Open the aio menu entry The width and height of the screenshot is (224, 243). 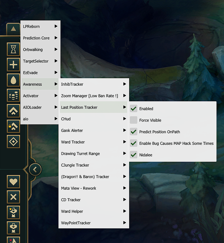point(40,119)
